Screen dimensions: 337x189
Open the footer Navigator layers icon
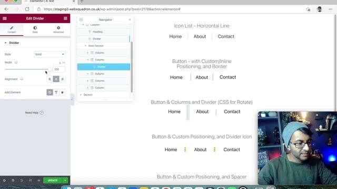[13, 181]
